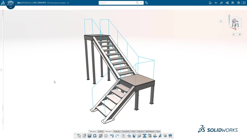Open the Help icon in top bar
247x139 pixels.
(x=239, y=3)
